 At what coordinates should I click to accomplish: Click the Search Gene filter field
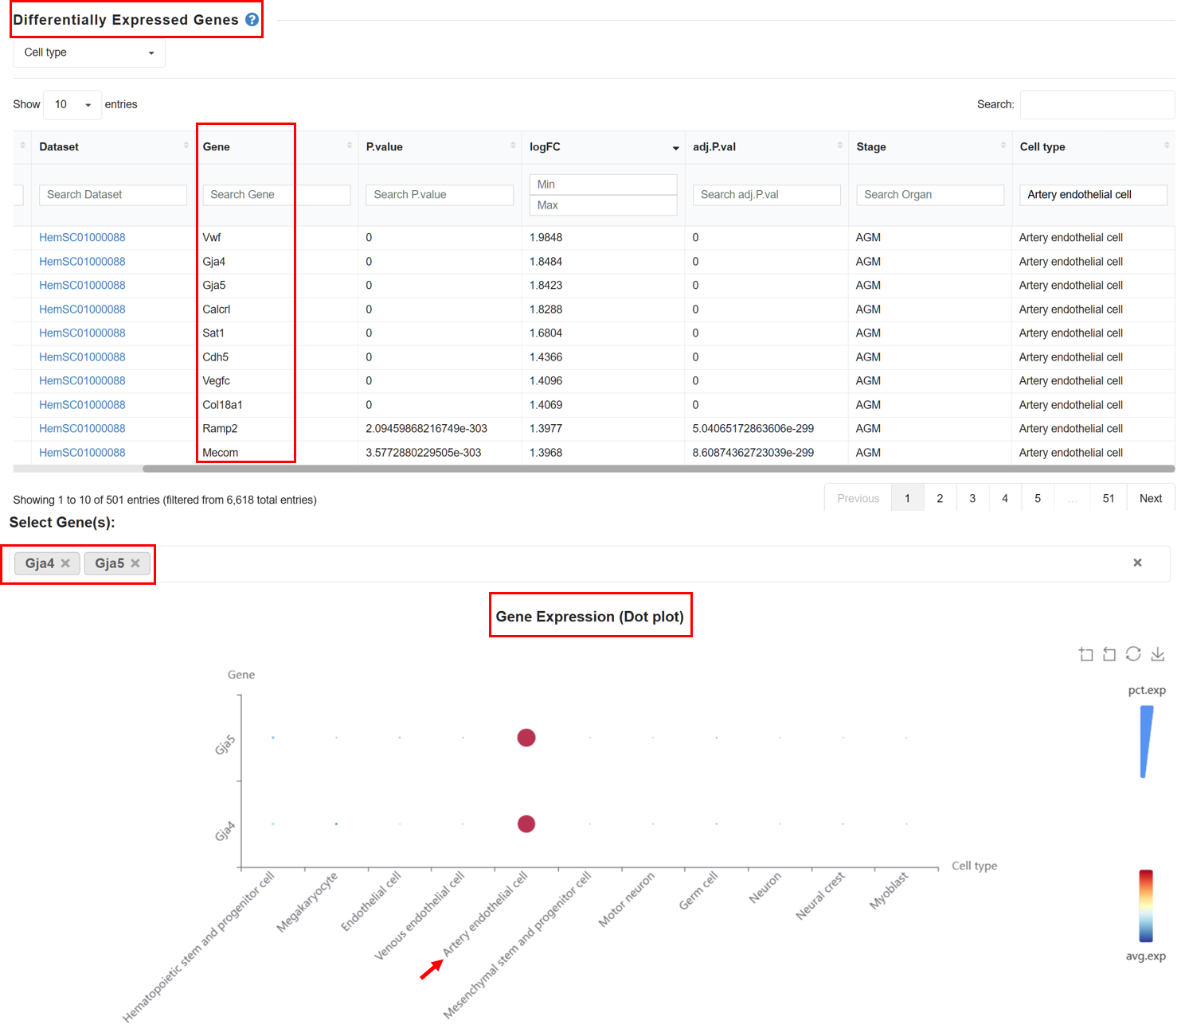276,195
